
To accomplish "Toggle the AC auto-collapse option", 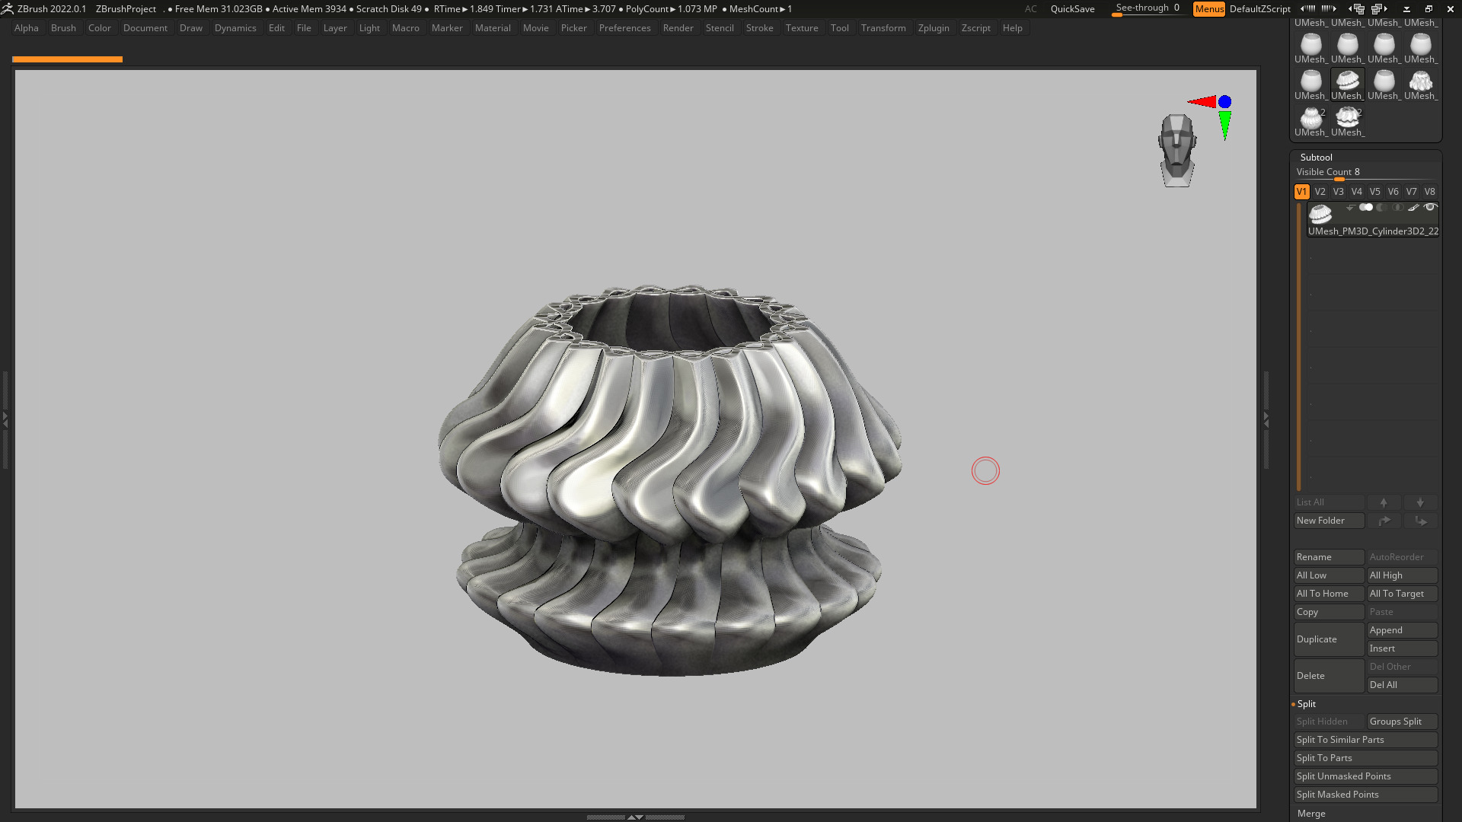I will pos(1030,9).
